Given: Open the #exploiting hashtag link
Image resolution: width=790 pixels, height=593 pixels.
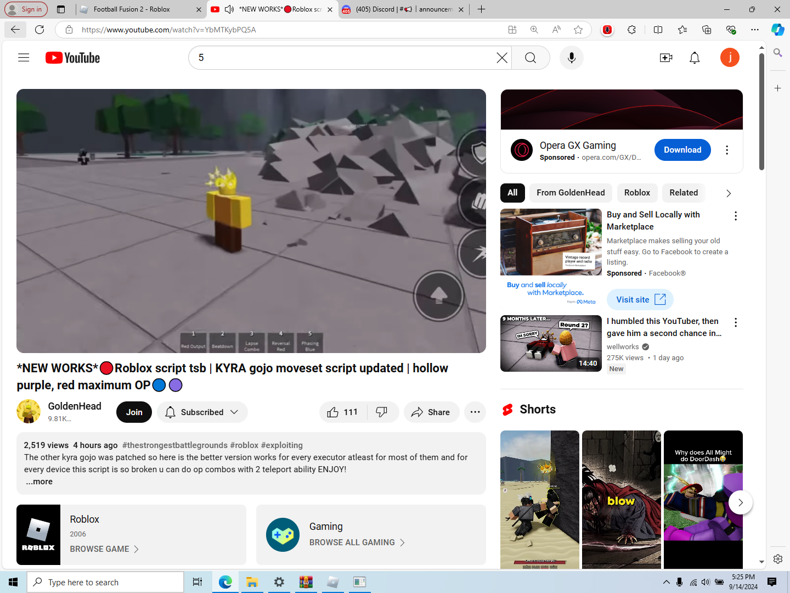Looking at the screenshot, I should click(x=281, y=445).
